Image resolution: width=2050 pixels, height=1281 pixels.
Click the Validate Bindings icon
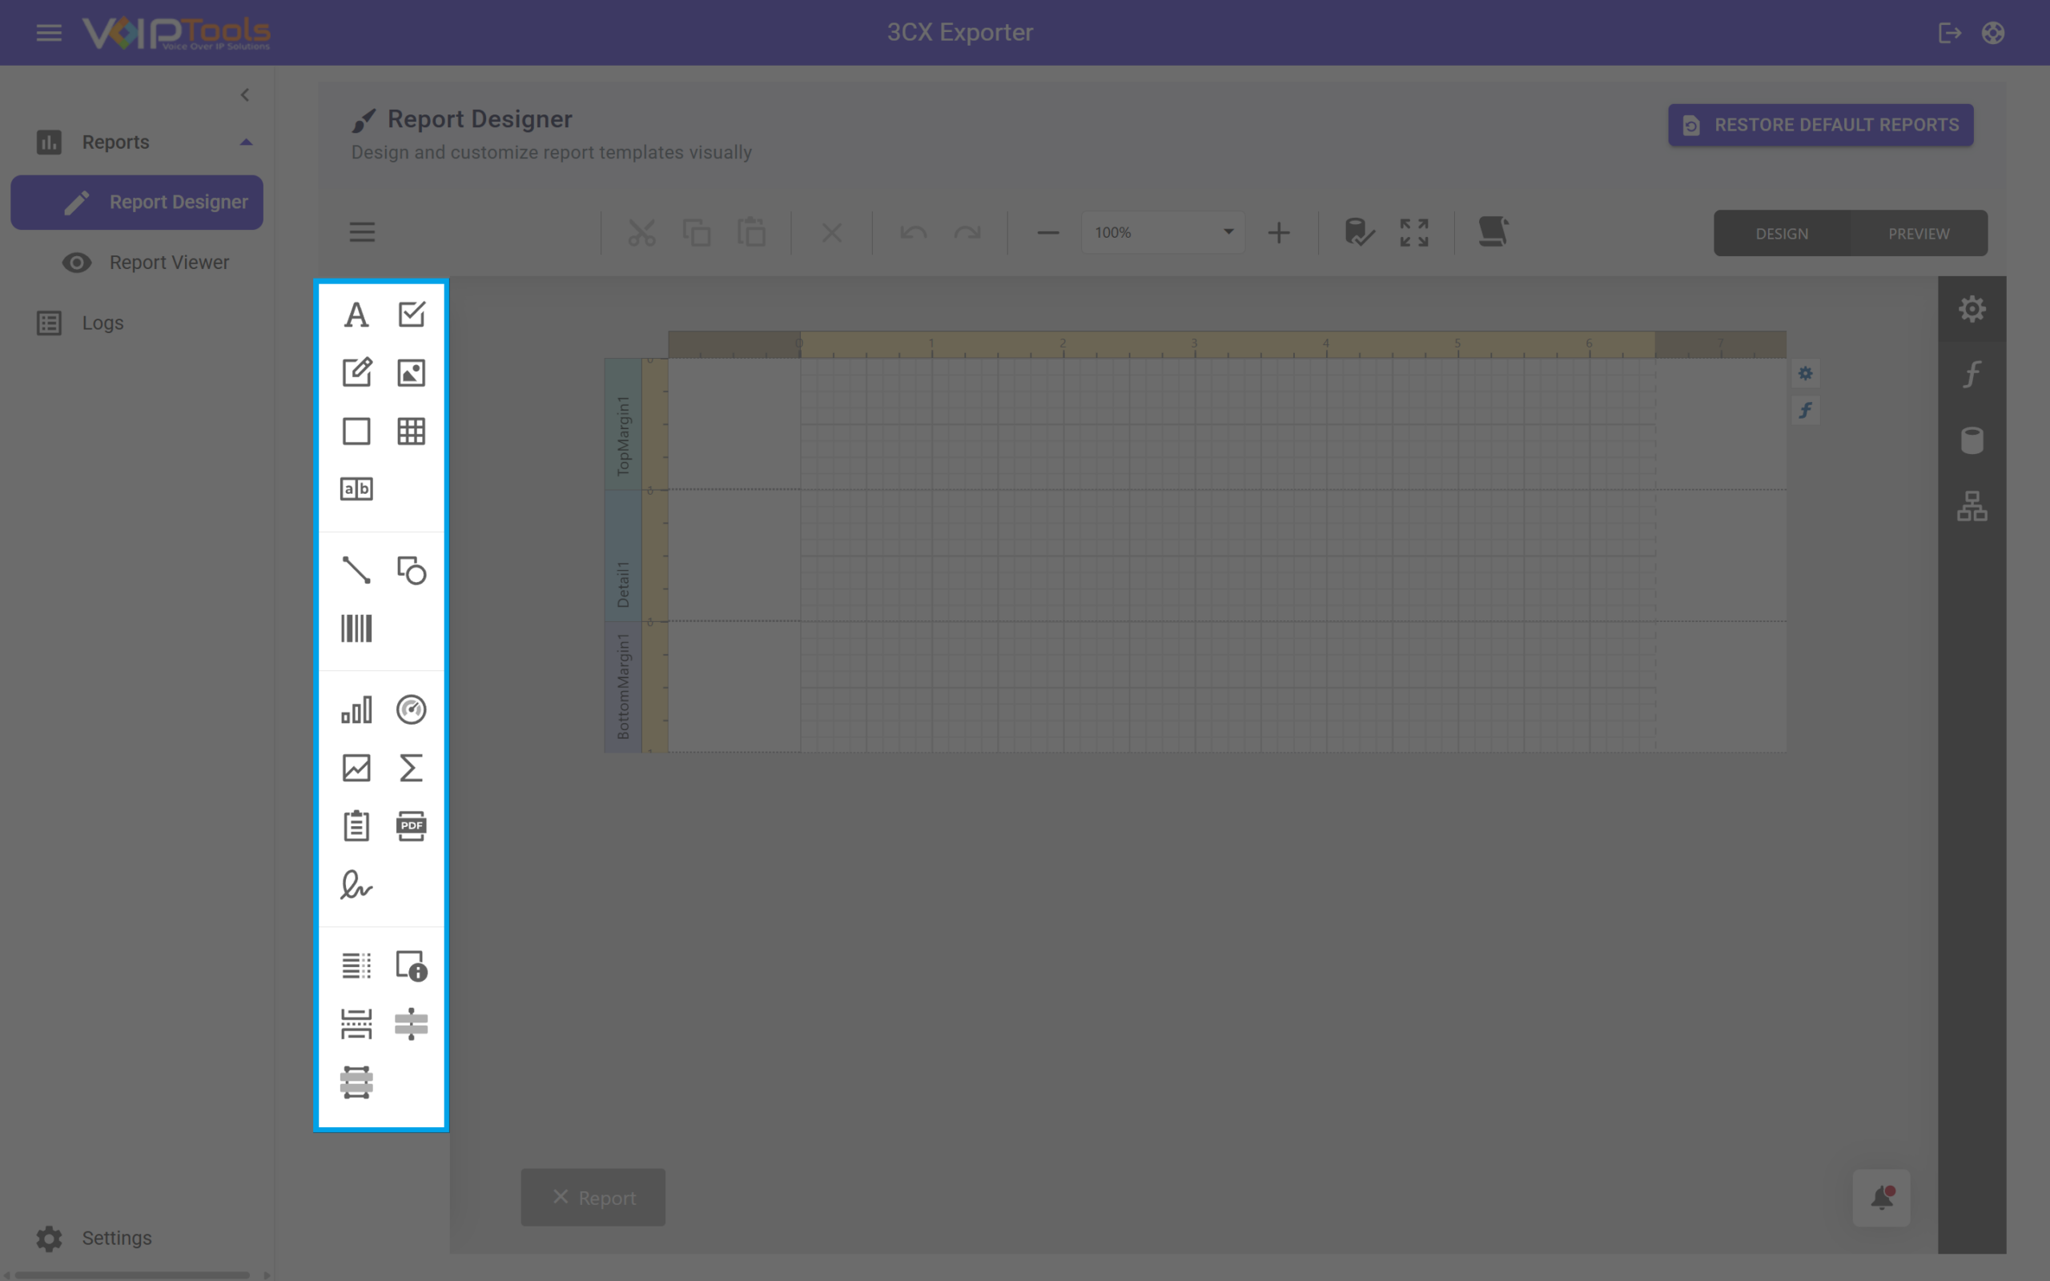[1360, 232]
